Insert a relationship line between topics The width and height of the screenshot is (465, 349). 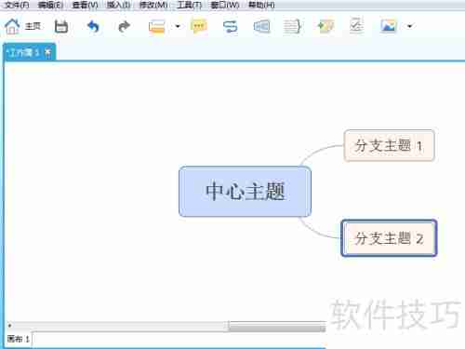231,26
